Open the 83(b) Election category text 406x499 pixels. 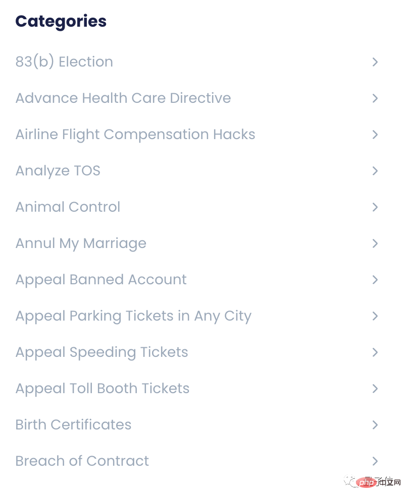[x=64, y=62]
